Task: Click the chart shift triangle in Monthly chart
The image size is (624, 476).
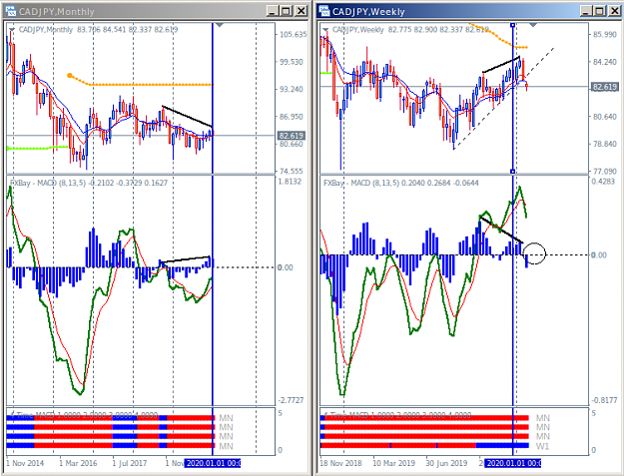Action: click(220, 25)
